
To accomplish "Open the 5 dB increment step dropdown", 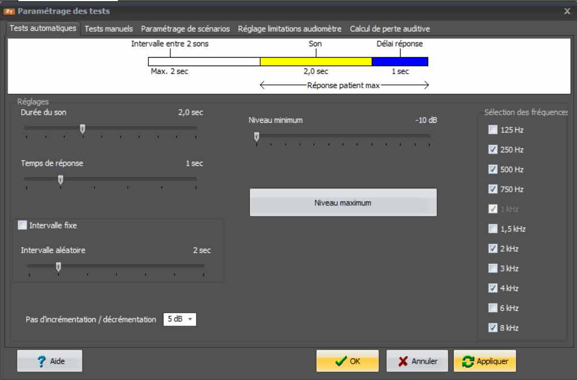I will pos(179,319).
